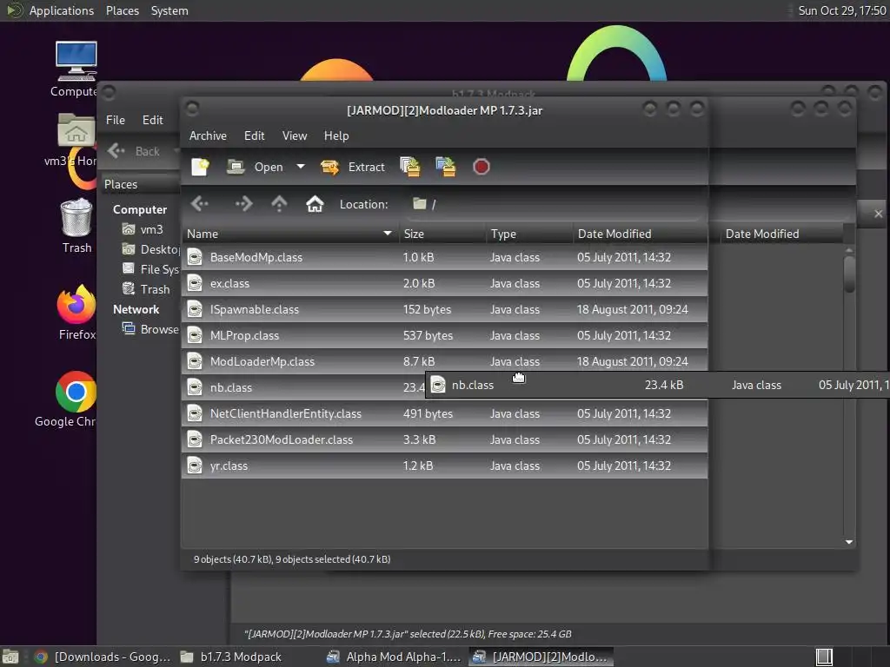
Task: Select BaseModMp.class file
Action: point(444,257)
